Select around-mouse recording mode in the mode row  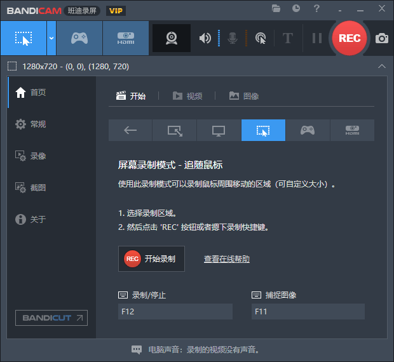[263, 130]
